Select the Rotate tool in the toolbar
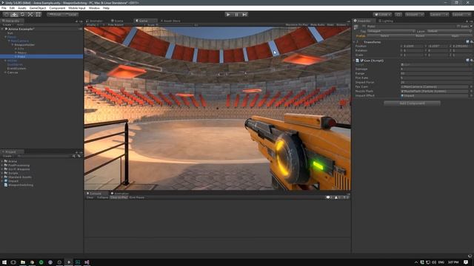Viewport: 474px width, 266px height. (22, 15)
